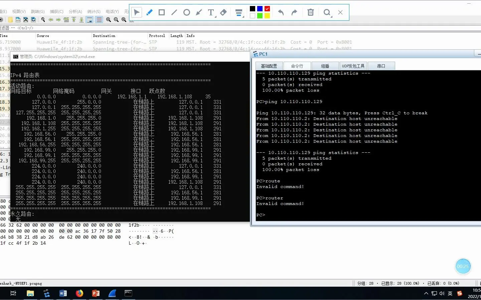This screenshot has width=481, height=300.
Task: Open the 分析(A) menu in Wireshark
Action: pyautogui.click(x=75, y=11)
